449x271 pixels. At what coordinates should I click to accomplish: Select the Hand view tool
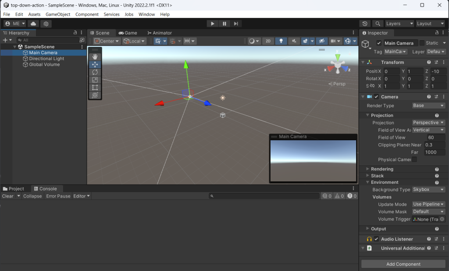pos(95,56)
